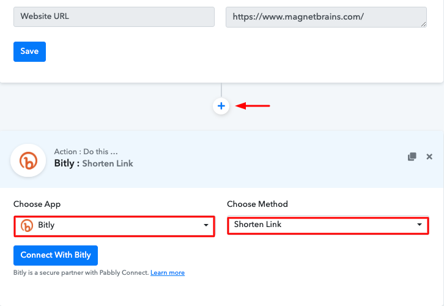Click the "Bitly : Shorten Link" header title

(x=94, y=163)
